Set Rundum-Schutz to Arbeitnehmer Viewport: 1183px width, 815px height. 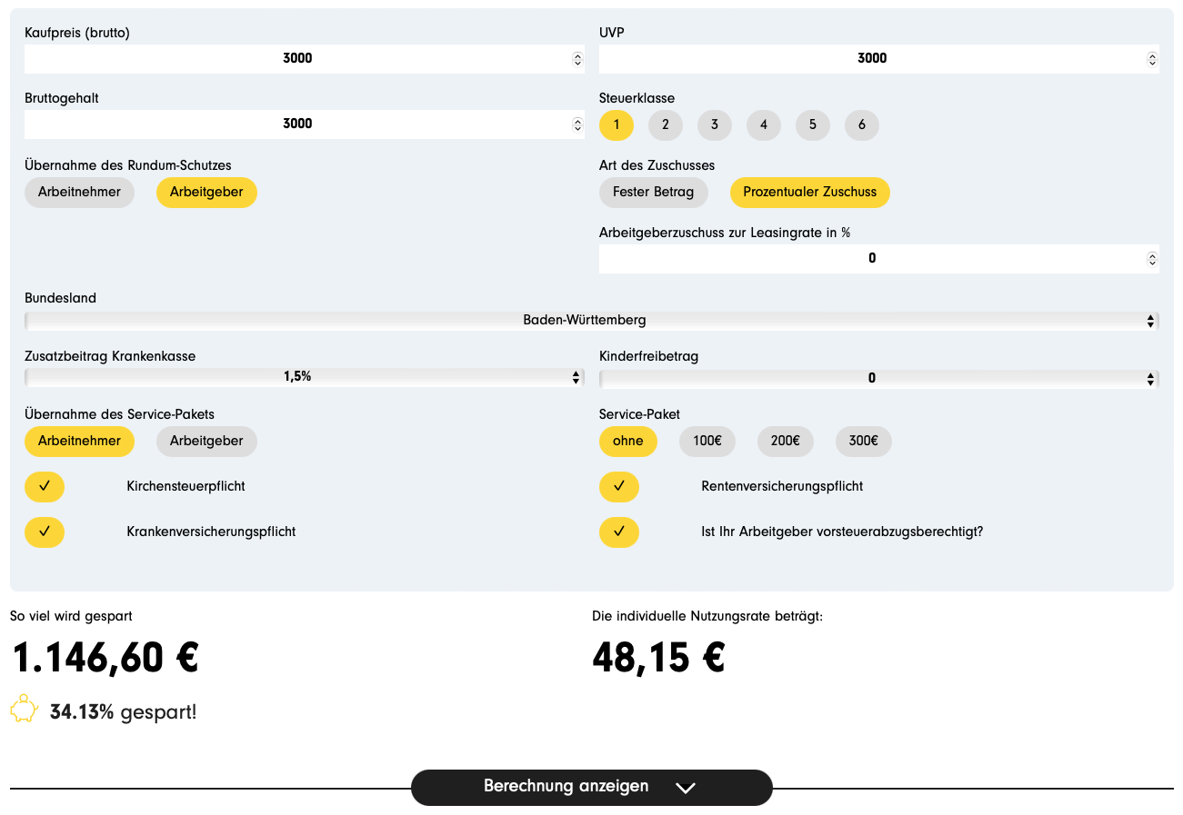pyautogui.click(x=79, y=193)
